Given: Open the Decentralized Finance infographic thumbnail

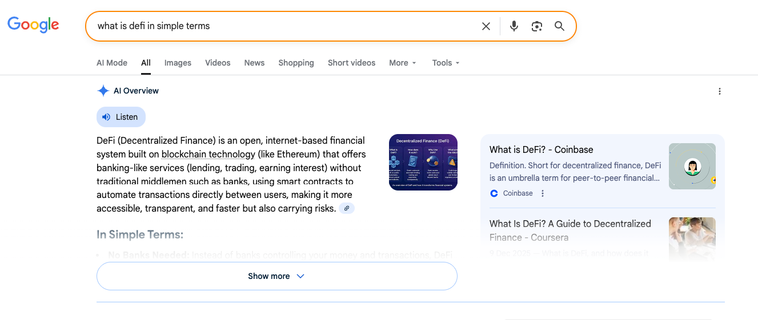Looking at the screenshot, I should click(x=423, y=162).
